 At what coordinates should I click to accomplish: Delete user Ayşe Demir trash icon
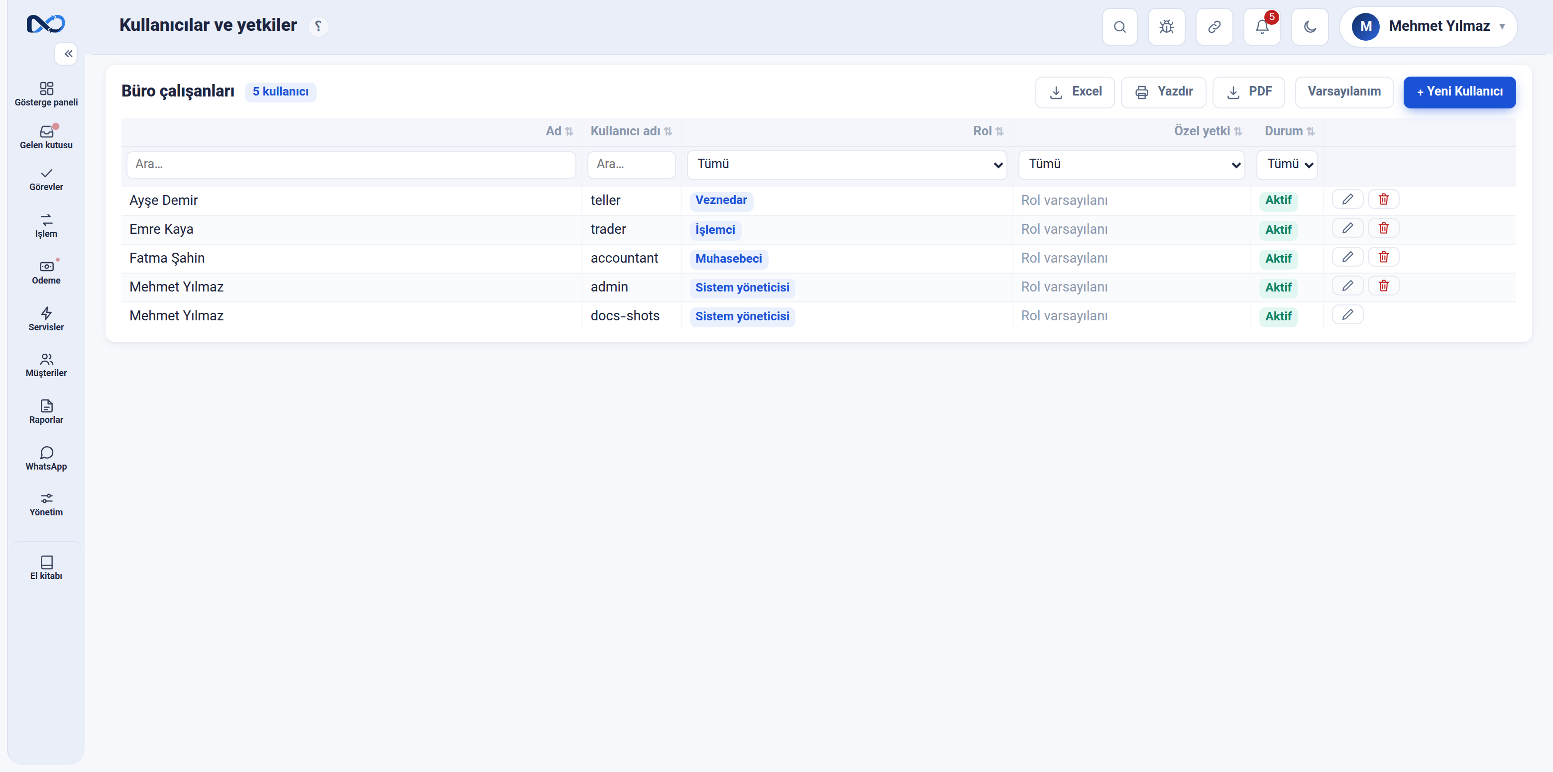[1384, 199]
